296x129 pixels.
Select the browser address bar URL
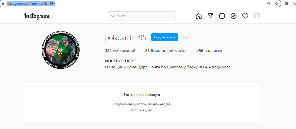click(31, 4)
